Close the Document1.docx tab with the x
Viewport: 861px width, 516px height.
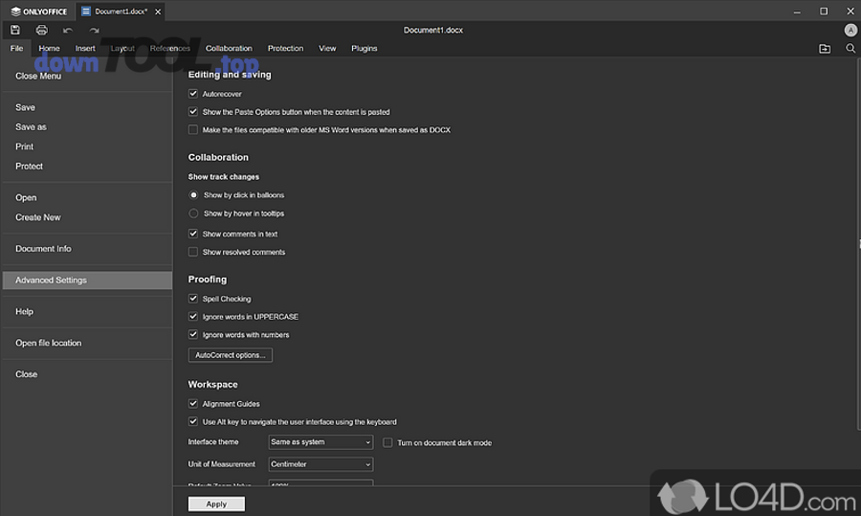point(157,11)
